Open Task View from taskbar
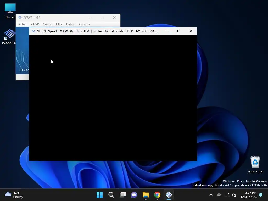Image resolution: width=268 pixels, height=201 pixels. tap(123, 195)
